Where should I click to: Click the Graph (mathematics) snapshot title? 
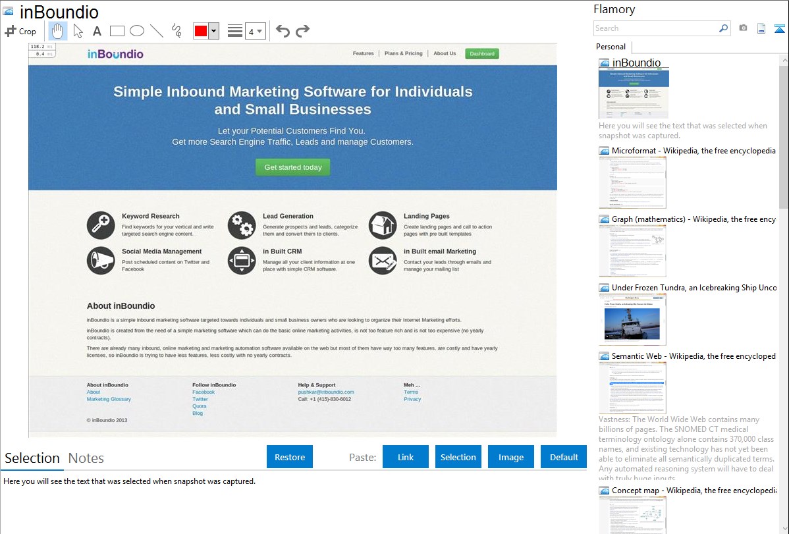pyautogui.click(x=694, y=219)
